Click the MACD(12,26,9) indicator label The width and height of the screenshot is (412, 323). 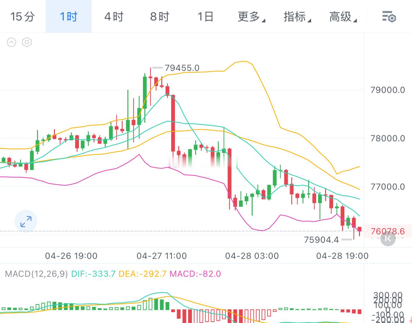coord(36,274)
